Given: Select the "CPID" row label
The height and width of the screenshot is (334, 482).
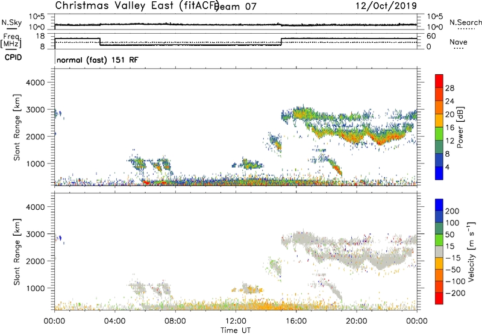Looking at the screenshot, I should click(x=13, y=57).
